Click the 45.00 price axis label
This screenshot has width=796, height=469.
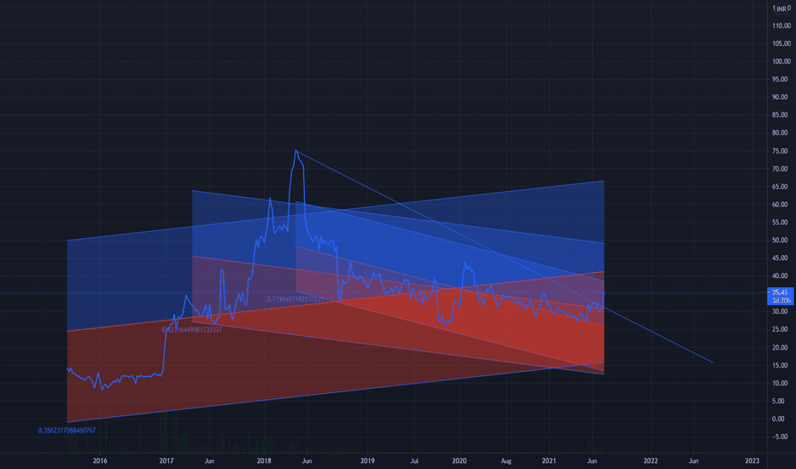tap(780, 258)
